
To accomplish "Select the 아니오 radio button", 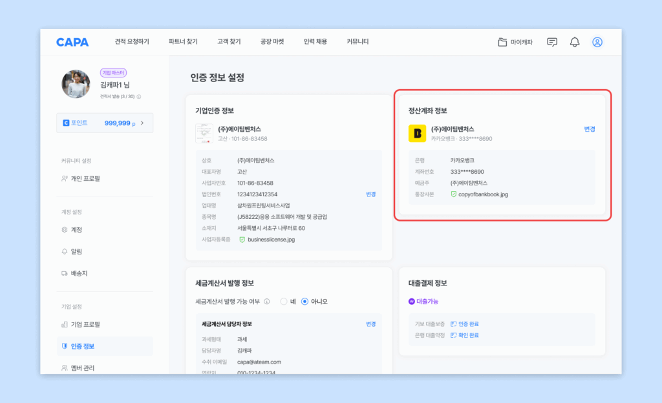I will 305,302.
